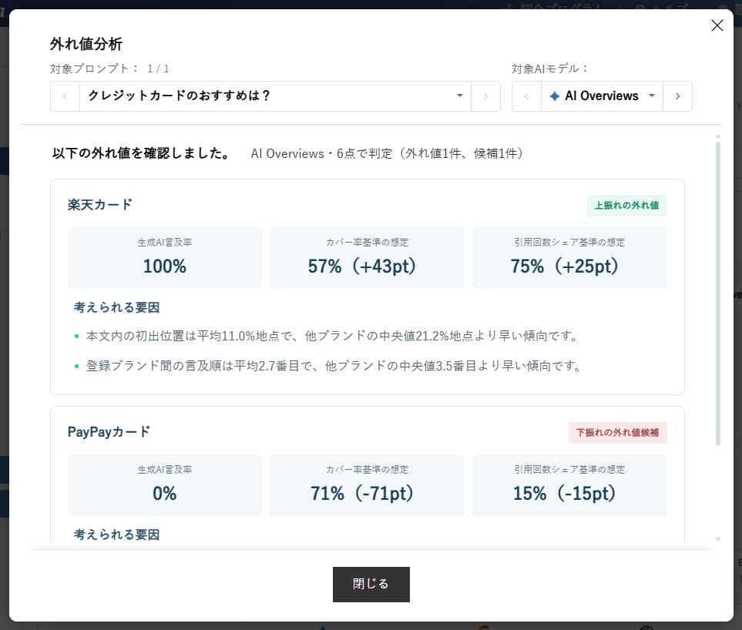This screenshot has height=630, width=742.
Task: Click the scrollbar's down arrow
Action: 718,539
